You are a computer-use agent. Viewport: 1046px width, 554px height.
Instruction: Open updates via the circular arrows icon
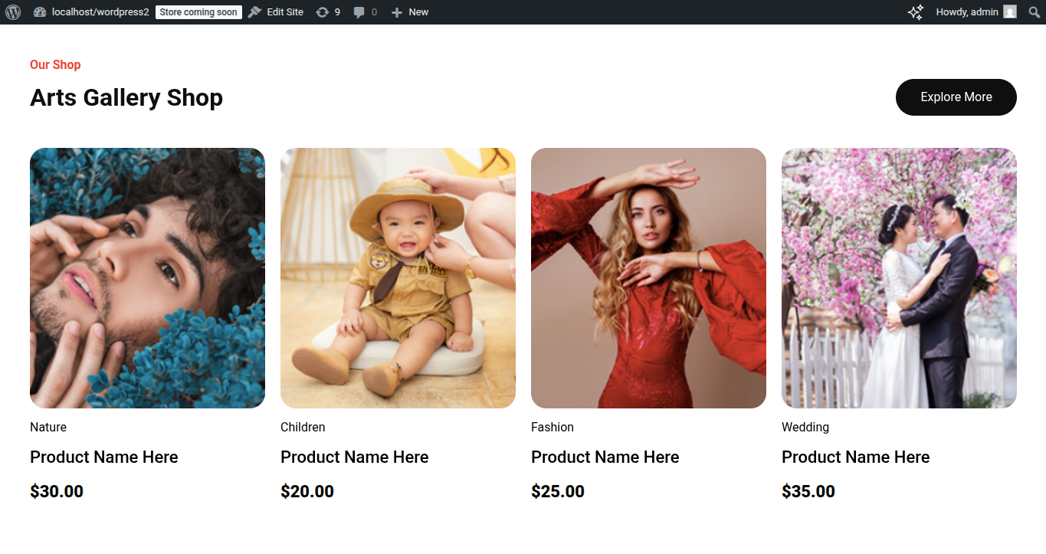point(323,12)
